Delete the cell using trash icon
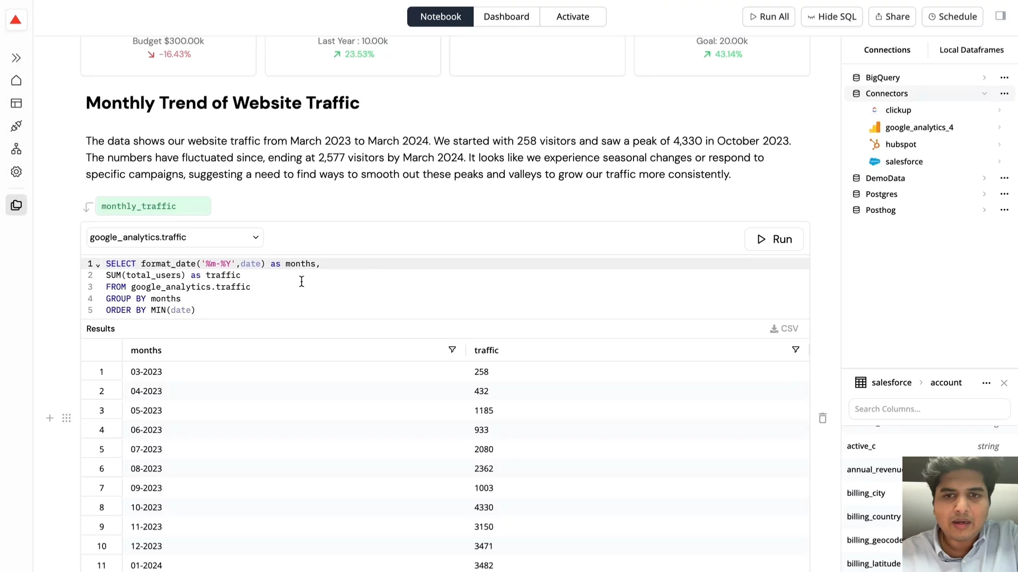The width and height of the screenshot is (1018, 572). (822, 418)
